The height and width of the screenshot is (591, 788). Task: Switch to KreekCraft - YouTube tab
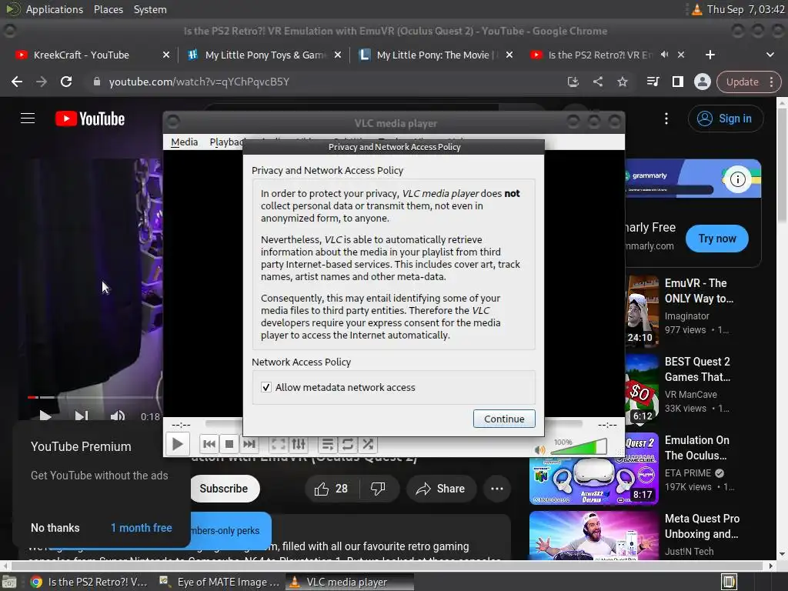81,55
